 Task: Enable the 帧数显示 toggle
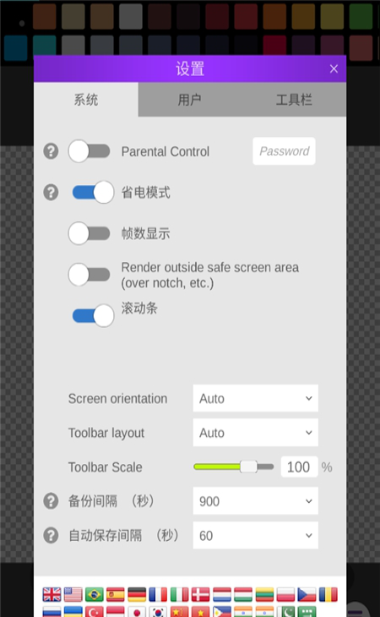click(90, 233)
